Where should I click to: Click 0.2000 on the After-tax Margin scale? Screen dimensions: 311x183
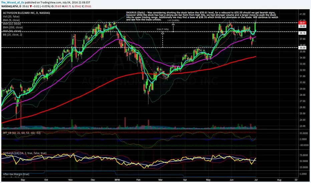(303, 174)
